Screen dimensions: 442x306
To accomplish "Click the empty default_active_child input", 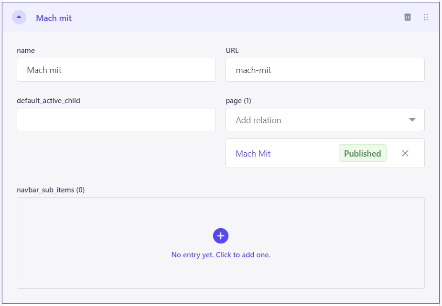I will click(116, 120).
